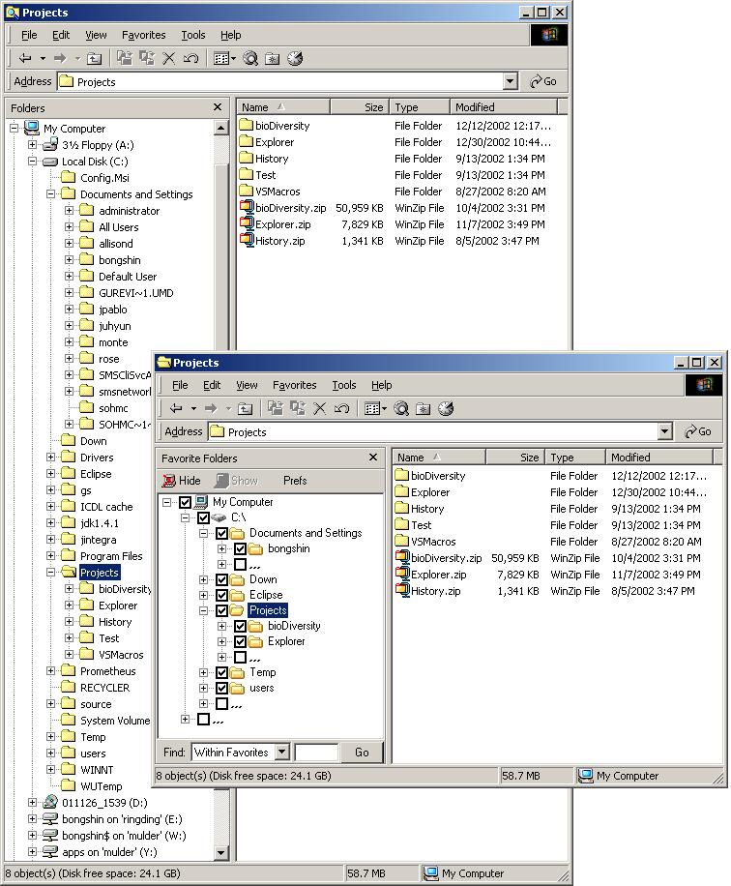The width and height of the screenshot is (731, 886).
Task: Click Views icon in front window toolbar
Action: point(371,408)
